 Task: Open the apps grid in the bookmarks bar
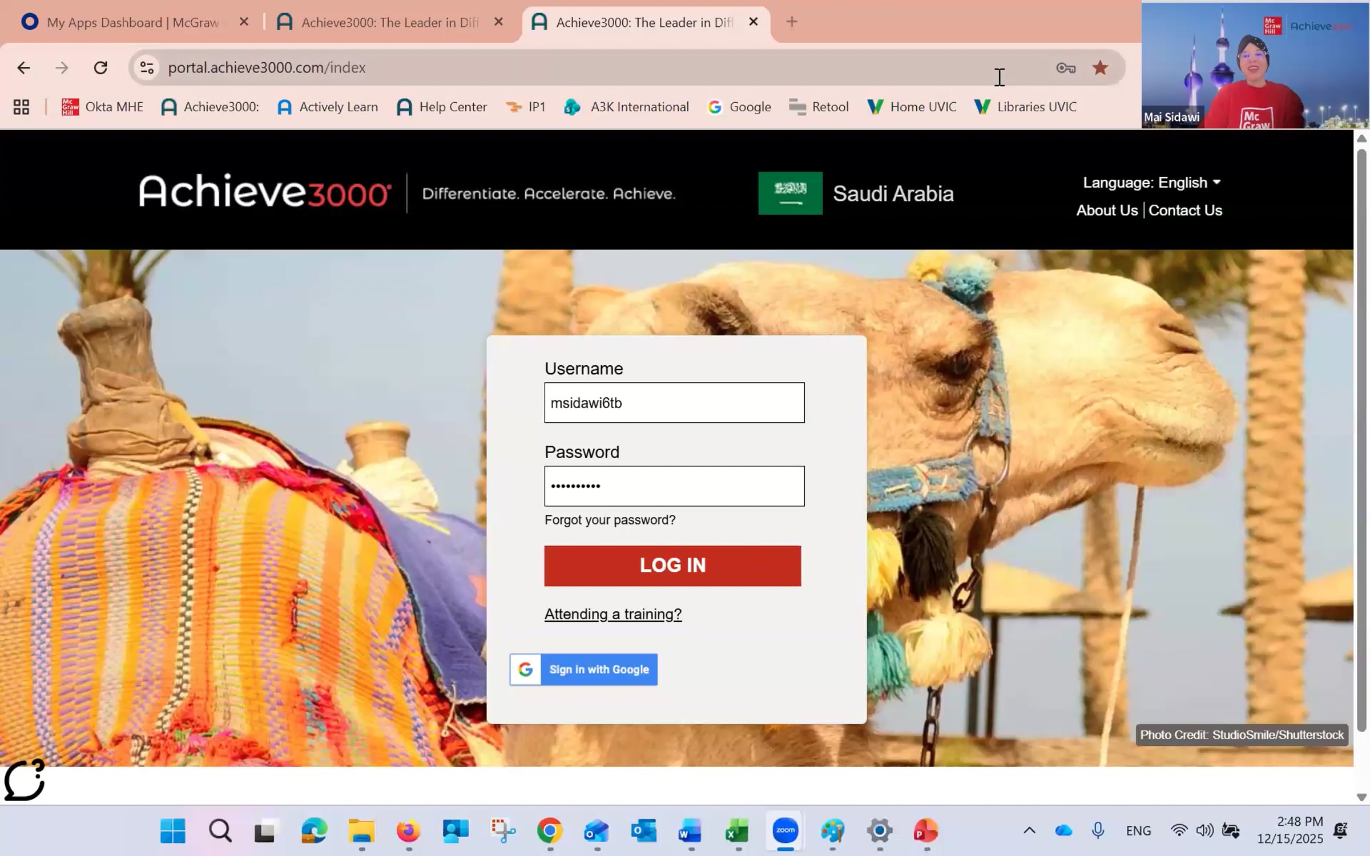[21, 107]
